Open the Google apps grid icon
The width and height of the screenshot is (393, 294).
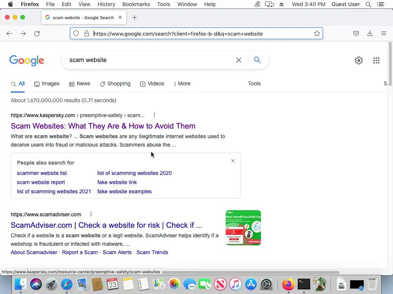(376, 60)
